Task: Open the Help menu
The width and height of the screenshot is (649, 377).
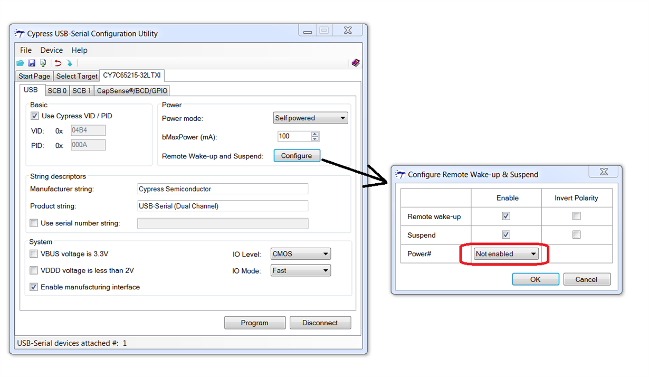Action: pyautogui.click(x=80, y=50)
